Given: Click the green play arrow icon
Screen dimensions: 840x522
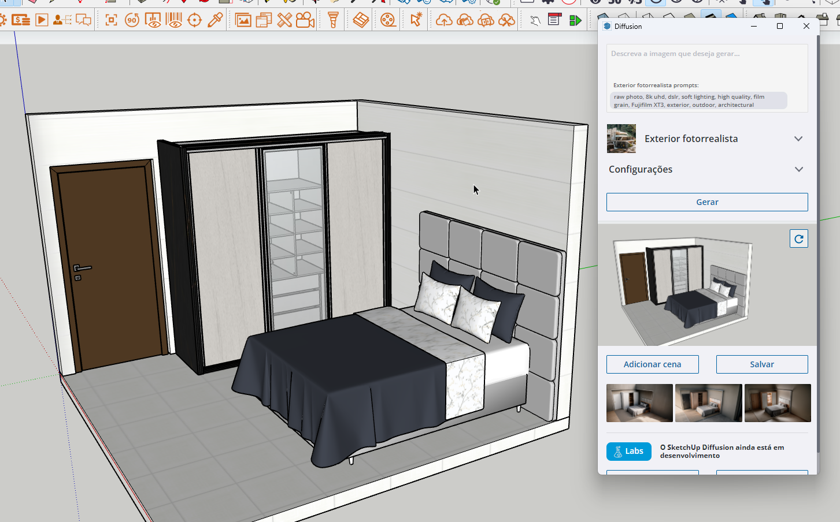Looking at the screenshot, I should 575,21.
